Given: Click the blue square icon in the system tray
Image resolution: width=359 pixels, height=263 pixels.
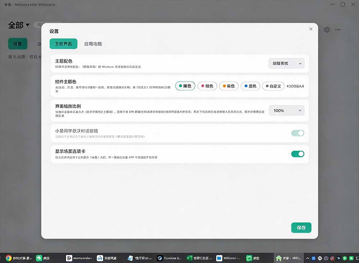Looking at the screenshot, I should [x=314, y=258].
